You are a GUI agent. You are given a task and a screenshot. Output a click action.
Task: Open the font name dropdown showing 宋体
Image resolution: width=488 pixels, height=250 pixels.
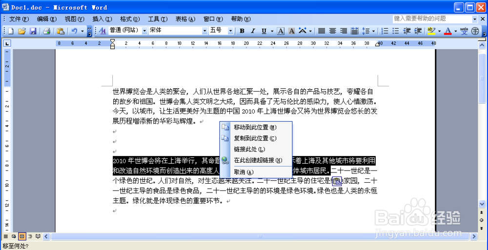point(204,31)
